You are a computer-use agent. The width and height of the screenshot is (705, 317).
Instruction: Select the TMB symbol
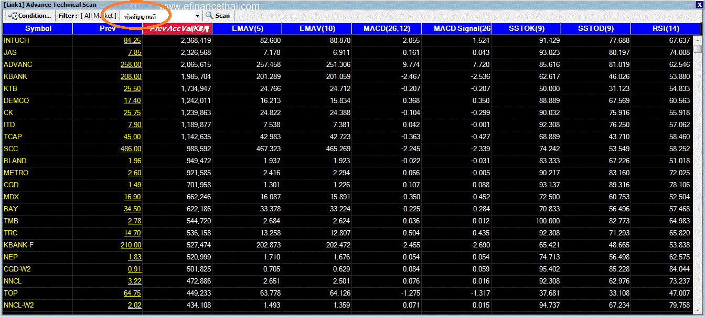(x=10, y=221)
